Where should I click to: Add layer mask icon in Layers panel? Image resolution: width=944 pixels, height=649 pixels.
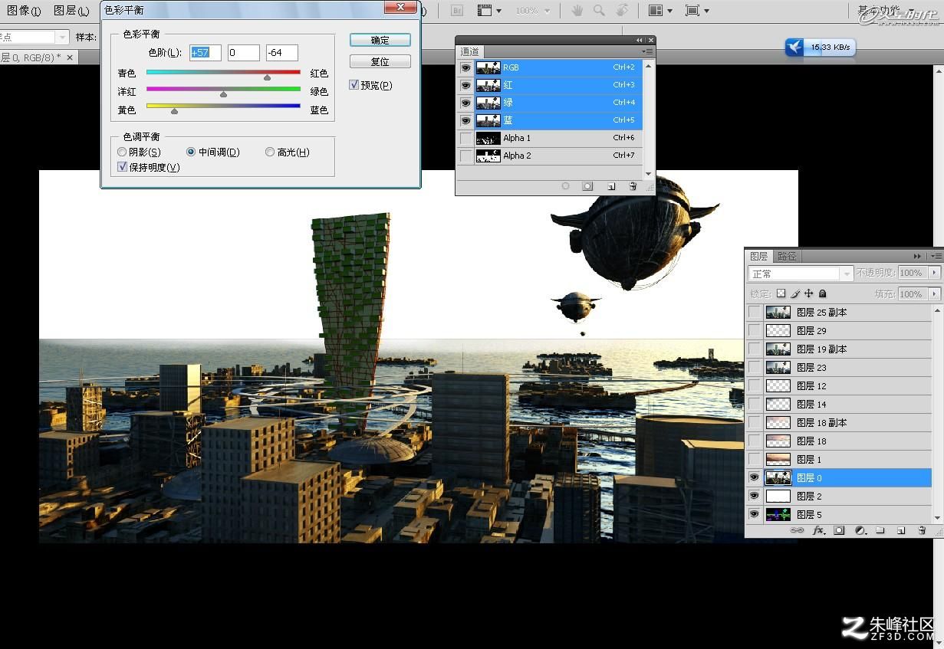tap(839, 530)
